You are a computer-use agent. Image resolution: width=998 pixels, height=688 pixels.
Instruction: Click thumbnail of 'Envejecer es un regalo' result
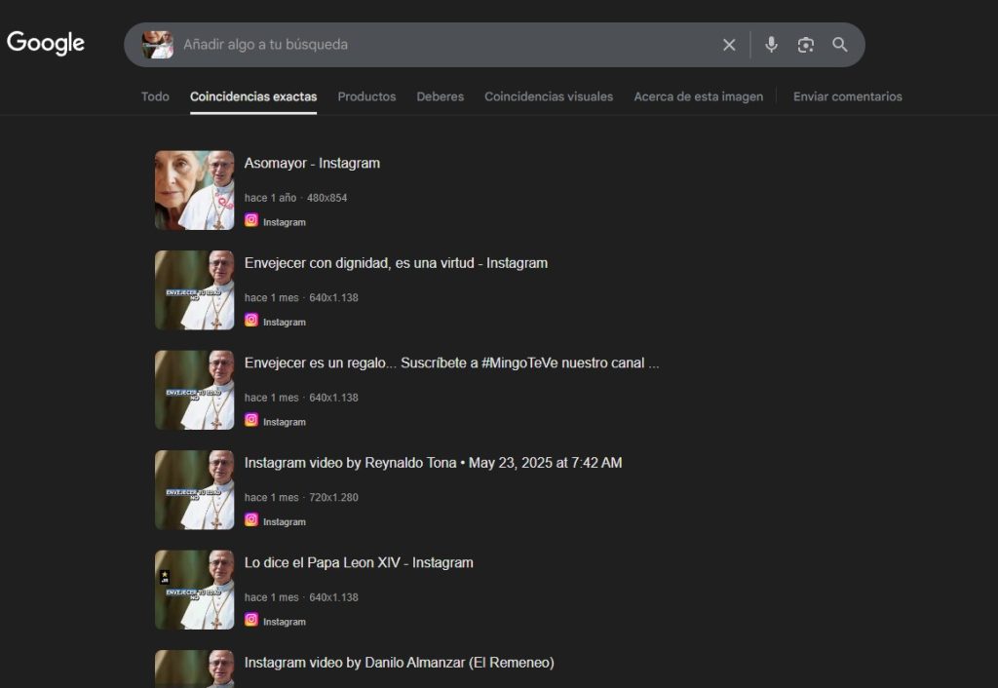[x=194, y=390]
